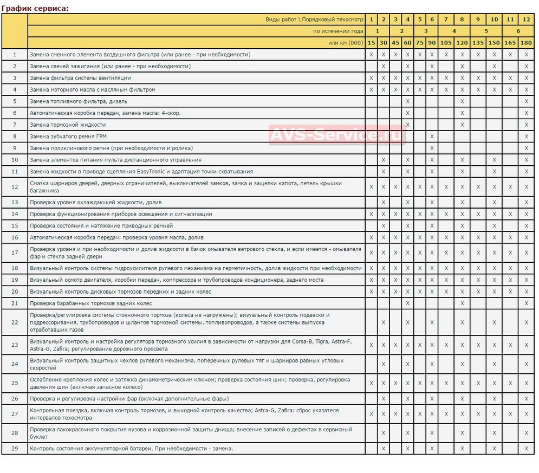Click the X for drum brakes at 180 thousand km

point(527,303)
